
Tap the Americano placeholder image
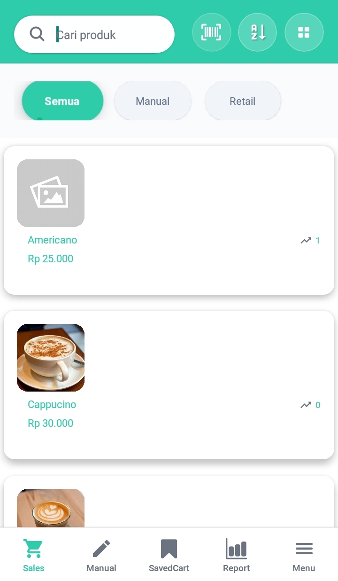tap(51, 193)
